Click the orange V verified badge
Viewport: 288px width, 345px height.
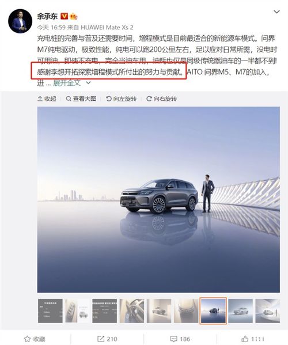(65, 16)
